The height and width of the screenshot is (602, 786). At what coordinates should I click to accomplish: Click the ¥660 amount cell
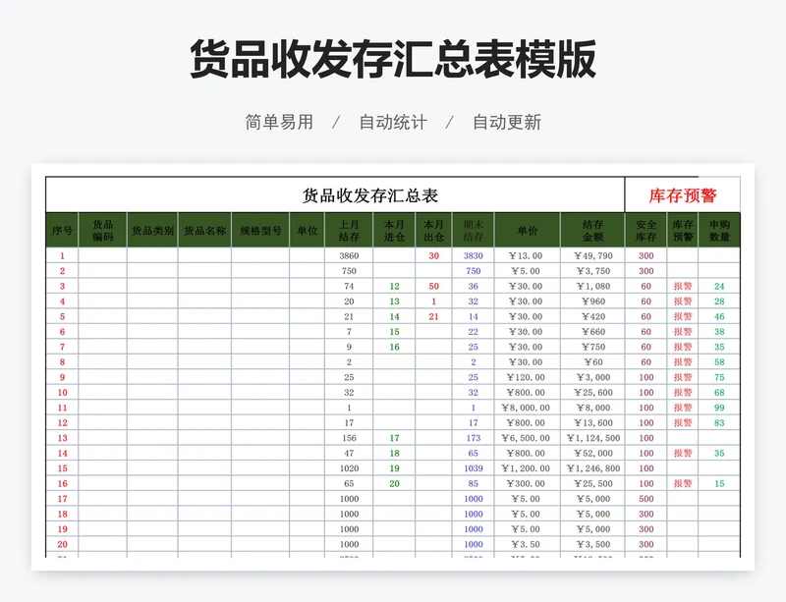pyautogui.click(x=592, y=331)
